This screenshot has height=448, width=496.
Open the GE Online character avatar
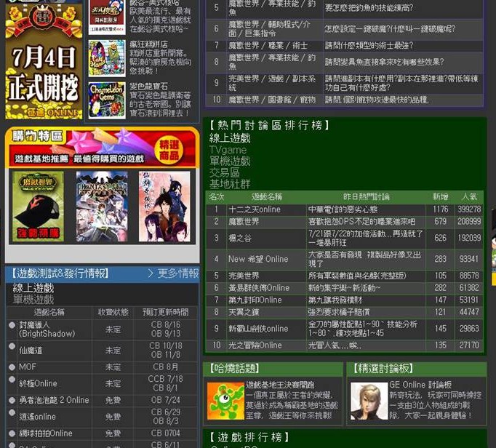(x=369, y=401)
